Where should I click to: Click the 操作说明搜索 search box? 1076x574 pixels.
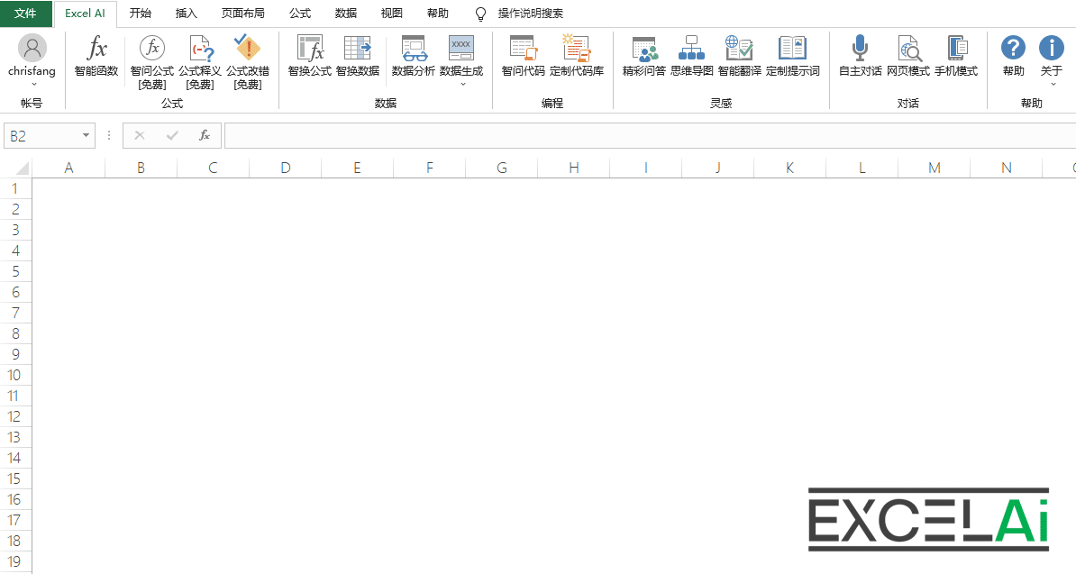tap(531, 13)
